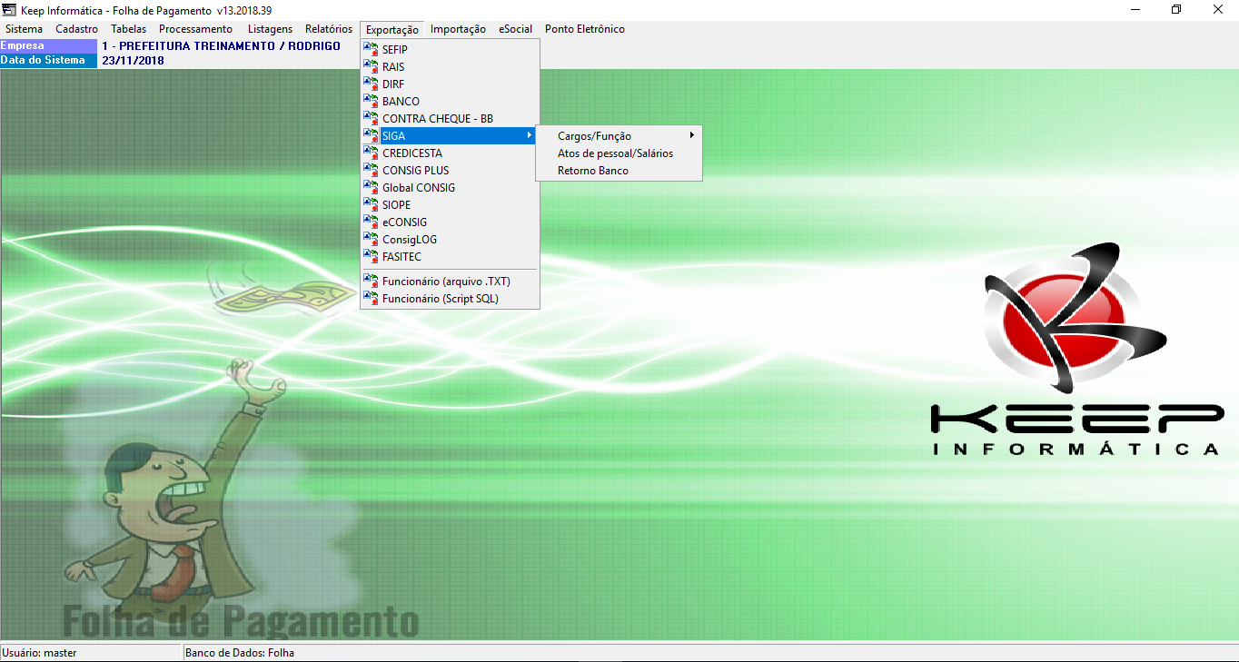The width and height of the screenshot is (1239, 662).
Task: Click the icon beside CONSIG PLUS entry
Action: pos(371,170)
